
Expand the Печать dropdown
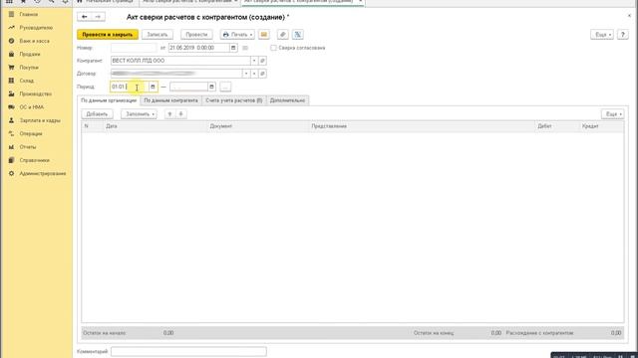point(237,35)
